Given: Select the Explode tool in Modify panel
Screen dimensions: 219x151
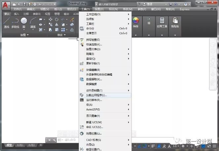Looking at the screenshot, I should 72,24.
